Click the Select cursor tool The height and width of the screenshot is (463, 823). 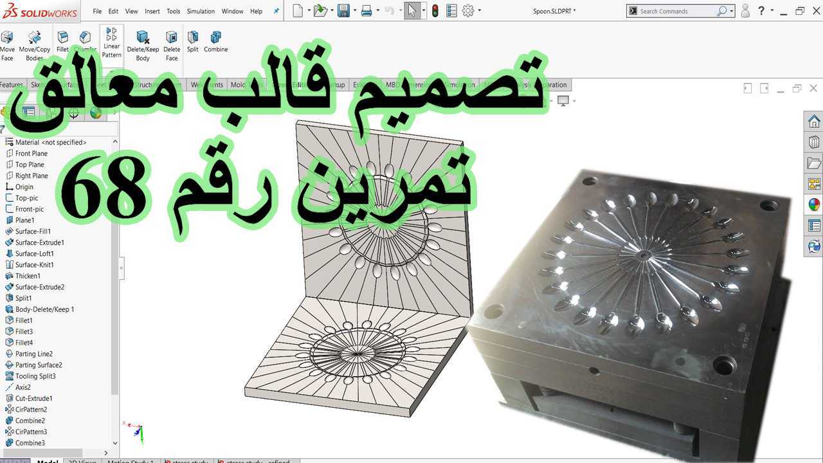[x=411, y=11]
